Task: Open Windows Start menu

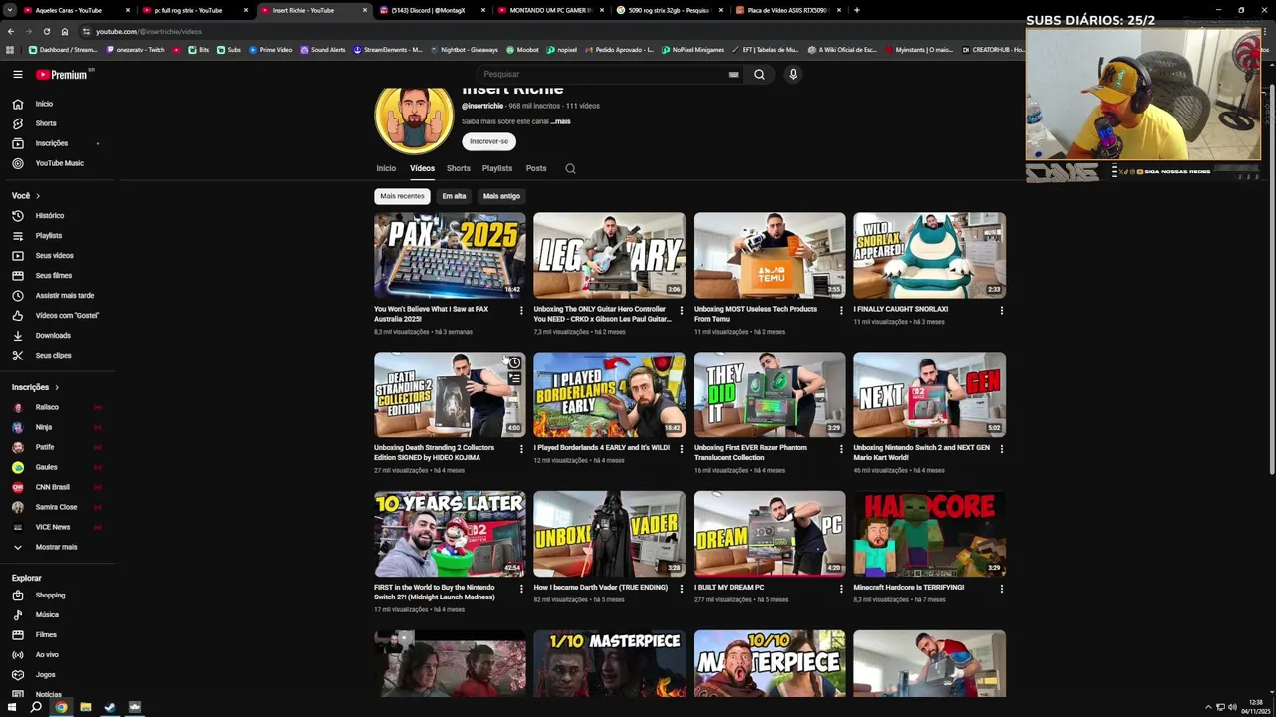Action: tap(11, 707)
